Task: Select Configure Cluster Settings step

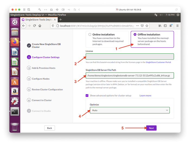Action: [x=43, y=57]
